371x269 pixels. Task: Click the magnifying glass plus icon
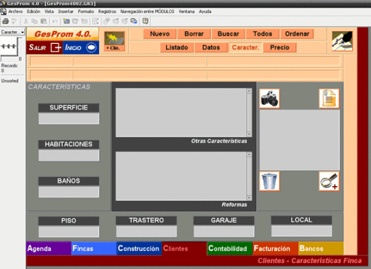(x=329, y=181)
